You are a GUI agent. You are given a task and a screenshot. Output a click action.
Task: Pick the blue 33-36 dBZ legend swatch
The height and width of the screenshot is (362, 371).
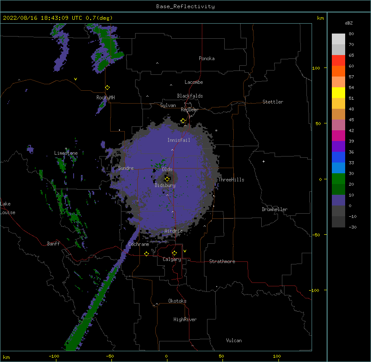pos(338,157)
